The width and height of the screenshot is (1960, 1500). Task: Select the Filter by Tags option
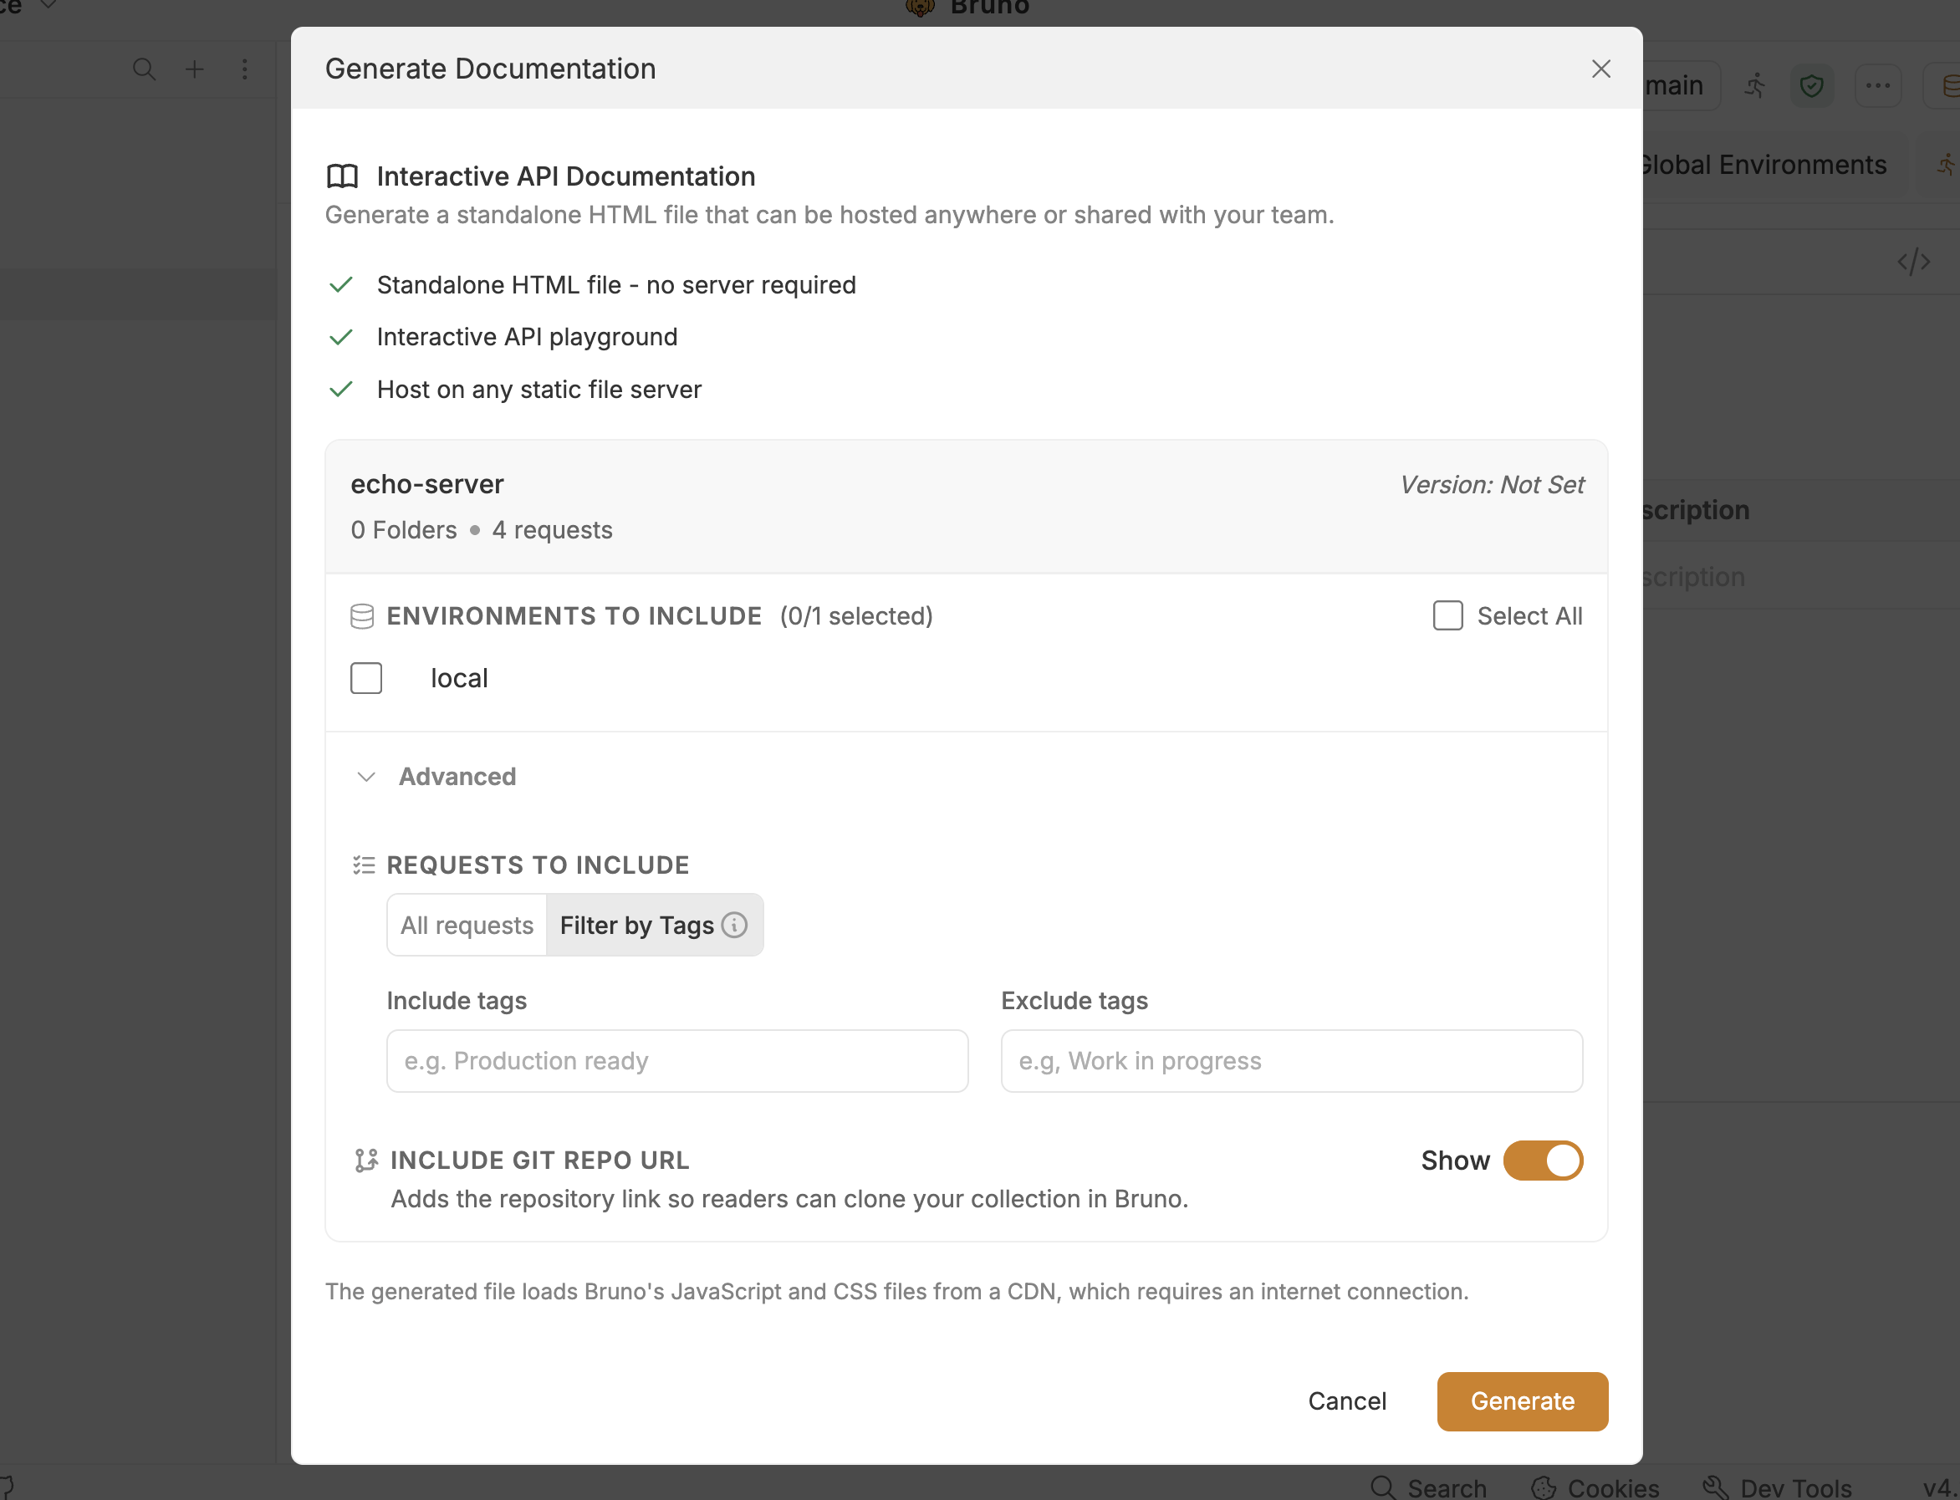(654, 924)
